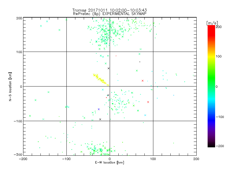Click the N-S axis tick label '-200'
The height and width of the screenshot is (173, 231).
[x=18, y=155]
